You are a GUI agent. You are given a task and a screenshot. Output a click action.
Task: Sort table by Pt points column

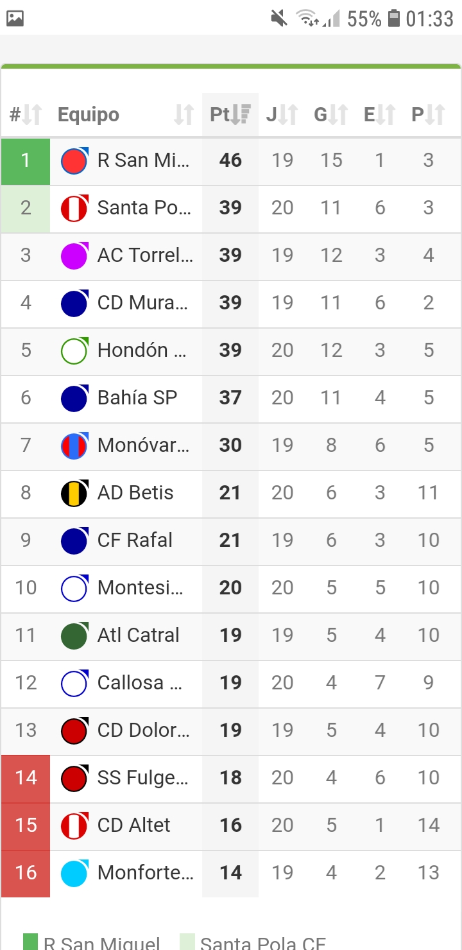tap(230, 115)
